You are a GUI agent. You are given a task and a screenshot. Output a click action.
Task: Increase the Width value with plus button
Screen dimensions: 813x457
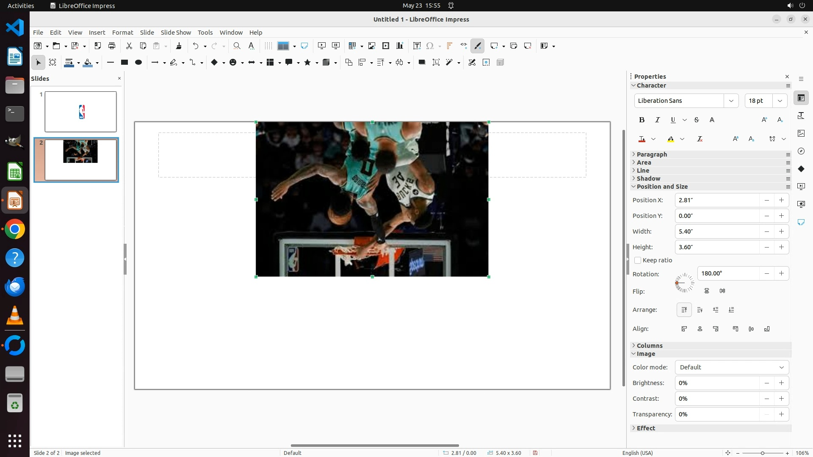[781, 231]
